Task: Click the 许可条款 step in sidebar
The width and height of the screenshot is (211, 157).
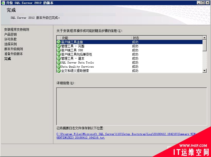Action: coord(10,39)
